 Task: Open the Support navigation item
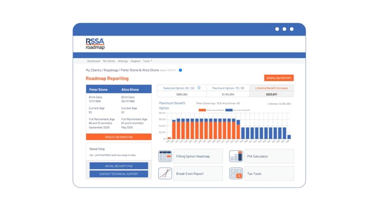[x=135, y=61]
